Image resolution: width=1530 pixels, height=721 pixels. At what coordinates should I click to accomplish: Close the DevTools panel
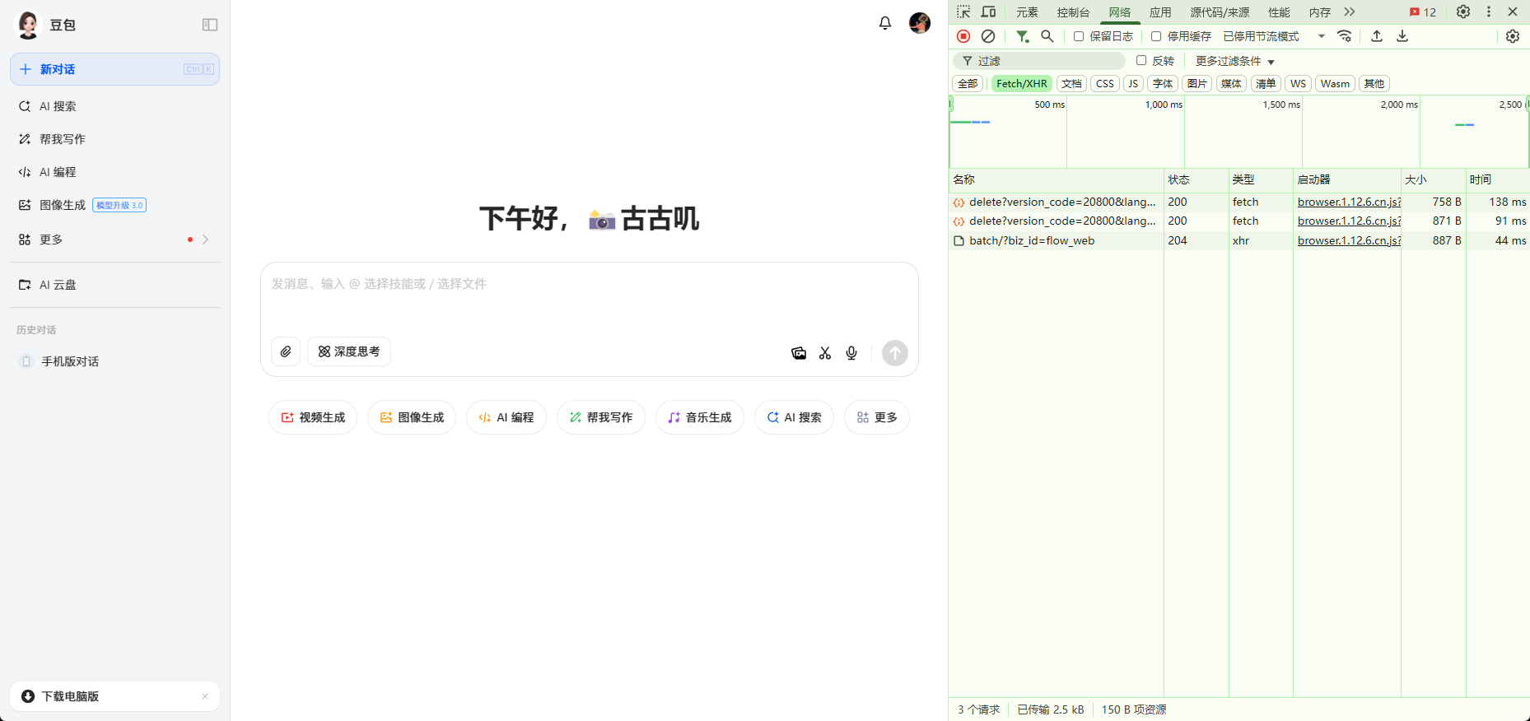pos(1513,12)
